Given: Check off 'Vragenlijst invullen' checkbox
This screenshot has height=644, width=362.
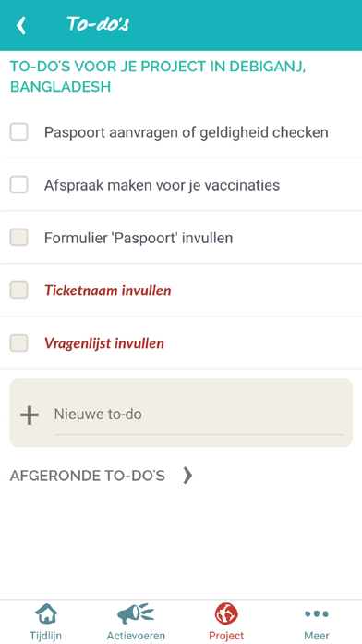Looking at the screenshot, I should 18,343.
